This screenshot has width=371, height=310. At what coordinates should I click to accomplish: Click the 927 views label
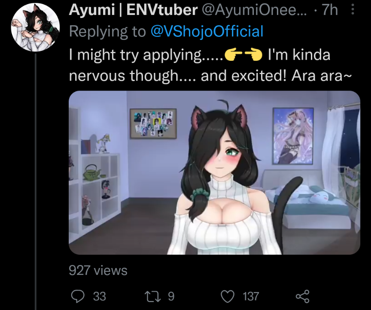[98, 270]
